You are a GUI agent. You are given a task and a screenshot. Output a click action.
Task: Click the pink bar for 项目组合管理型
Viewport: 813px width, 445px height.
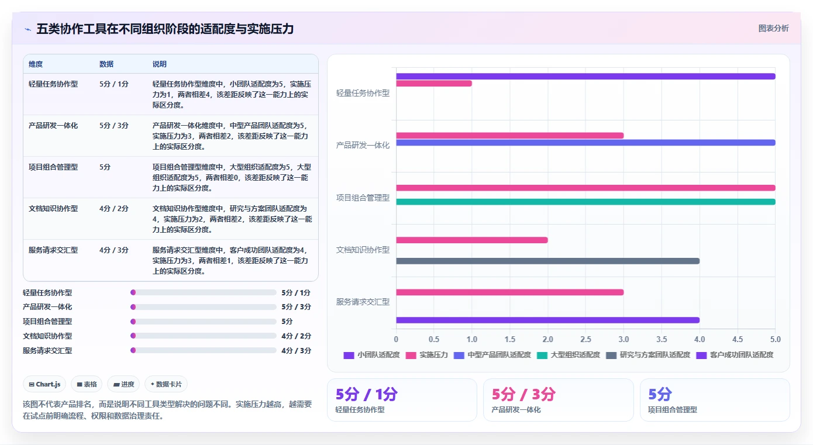click(x=585, y=188)
